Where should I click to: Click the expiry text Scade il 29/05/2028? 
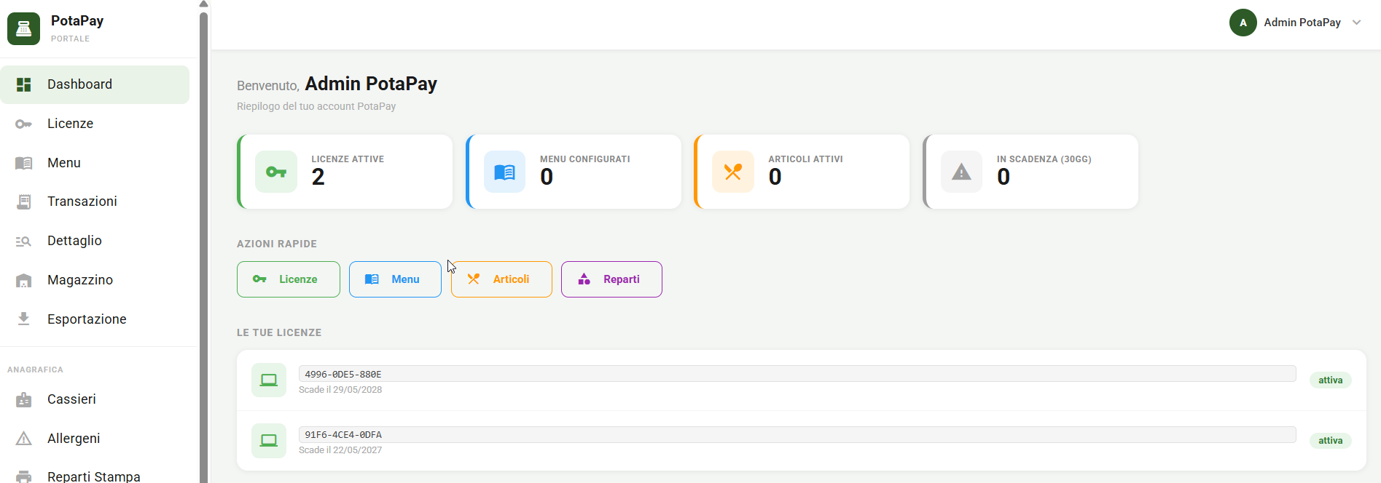(x=340, y=390)
